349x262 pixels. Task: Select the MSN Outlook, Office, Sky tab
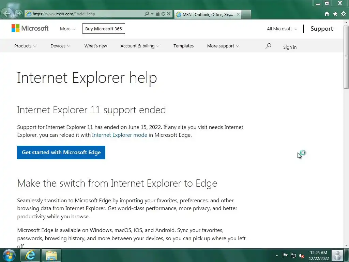(x=207, y=14)
